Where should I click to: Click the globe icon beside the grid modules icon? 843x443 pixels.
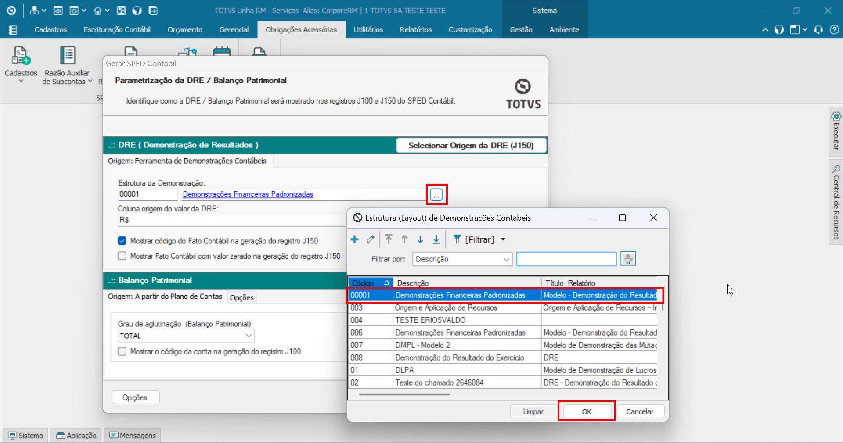(137, 11)
